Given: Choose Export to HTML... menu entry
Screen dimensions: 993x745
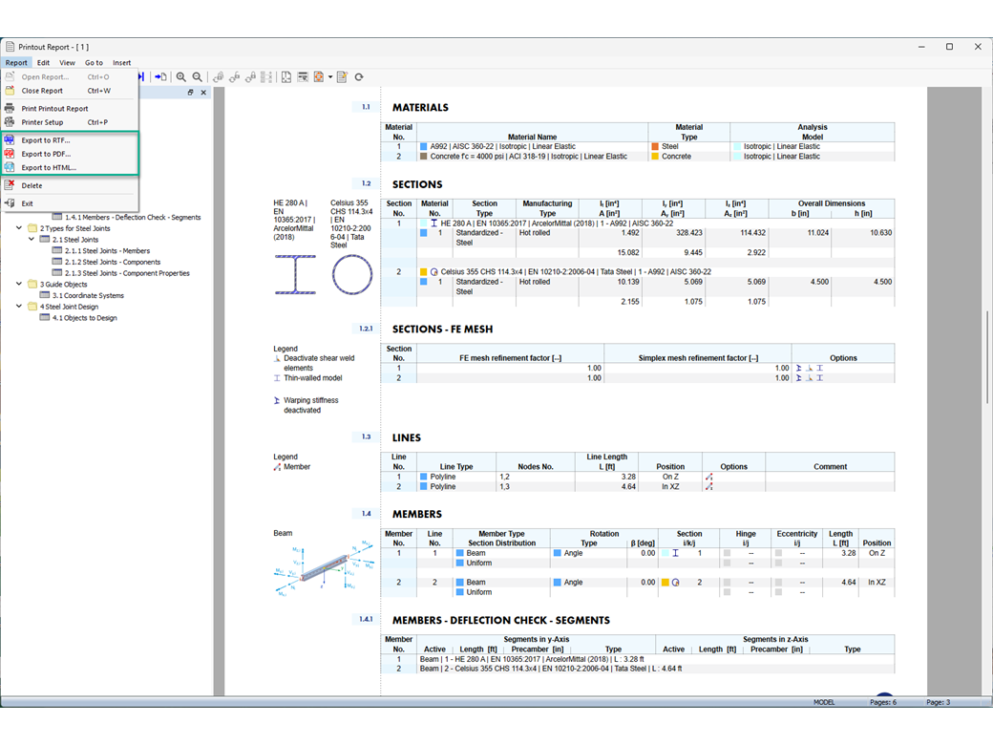Looking at the screenshot, I should coord(70,168).
